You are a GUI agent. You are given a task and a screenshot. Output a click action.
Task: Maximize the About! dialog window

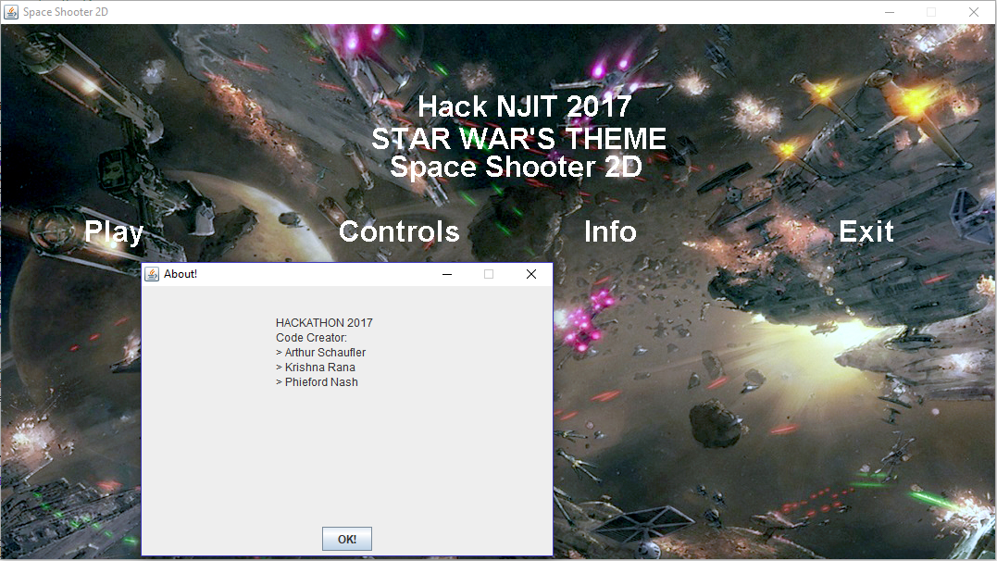(489, 274)
